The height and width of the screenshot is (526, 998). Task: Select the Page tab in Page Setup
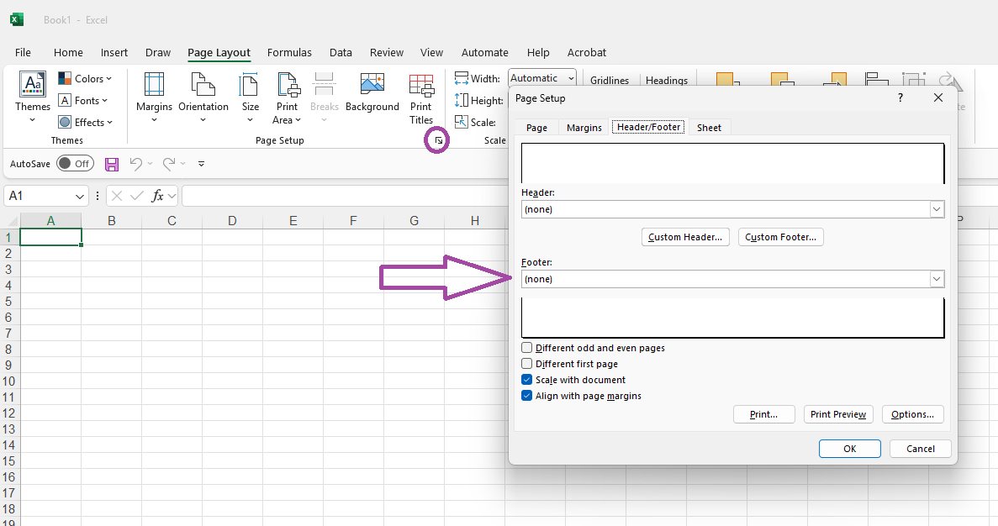[x=536, y=127]
